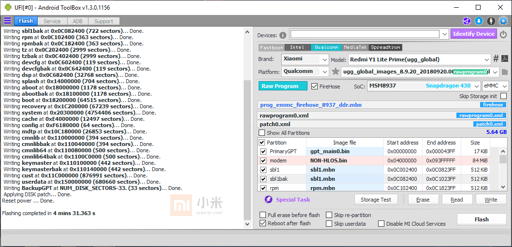Select the Qualcomm mode tab
This screenshot has width=512, height=247.
pyautogui.click(x=326, y=47)
